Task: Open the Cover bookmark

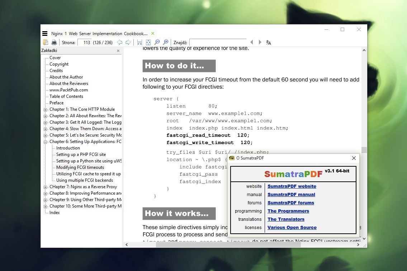Action: pyautogui.click(x=55, y=58)
